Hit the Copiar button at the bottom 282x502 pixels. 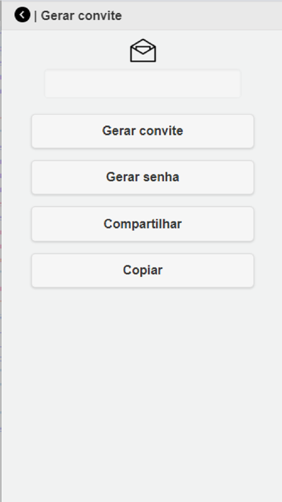142,270
